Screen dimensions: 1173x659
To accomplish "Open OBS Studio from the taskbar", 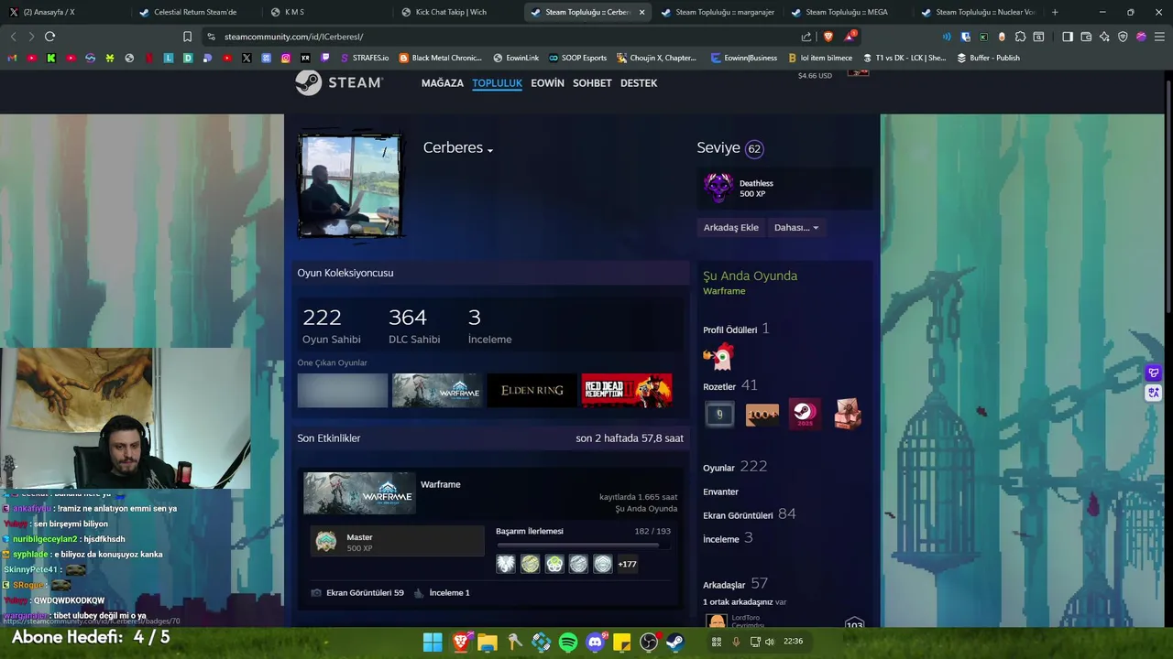I will point(649,642).
